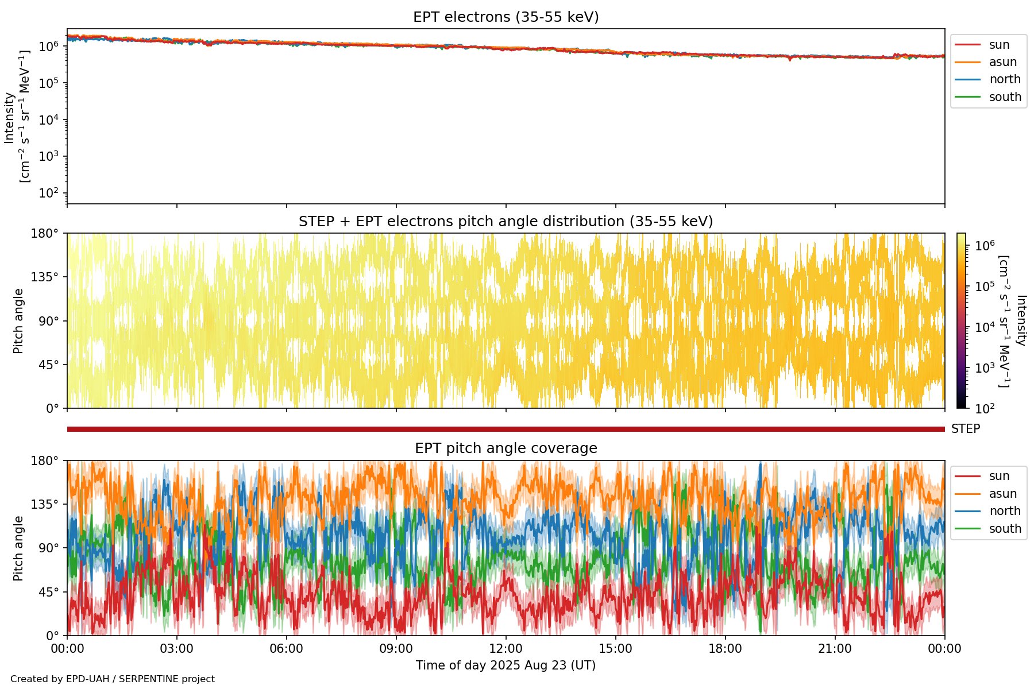The height and width of the screenshot is (689, 1034).
Task: Click the '12:00' tick label on the time axis
Action: [x=506, y=649]
